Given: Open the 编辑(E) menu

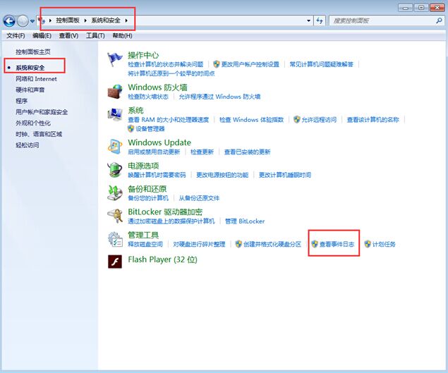Looking at the screenshot, I should click(x=42, y=36).
